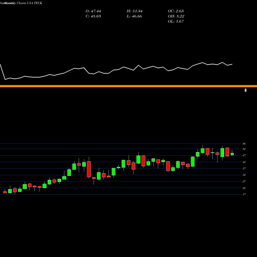Screen dimensions: 257x257
Task: Click the OL: 1.67 reading
Action: [176, 22]
